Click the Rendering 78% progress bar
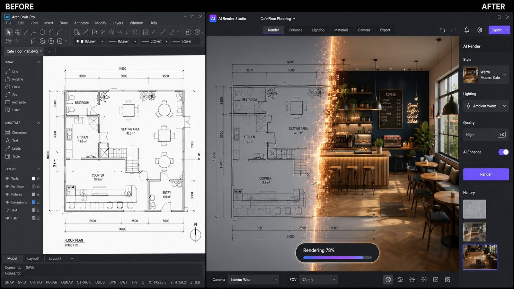This screenshot has height=289, width=514. [x=337, y=258]
